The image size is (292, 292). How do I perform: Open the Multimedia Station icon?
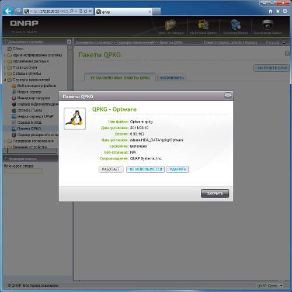(x=203, y=27)
